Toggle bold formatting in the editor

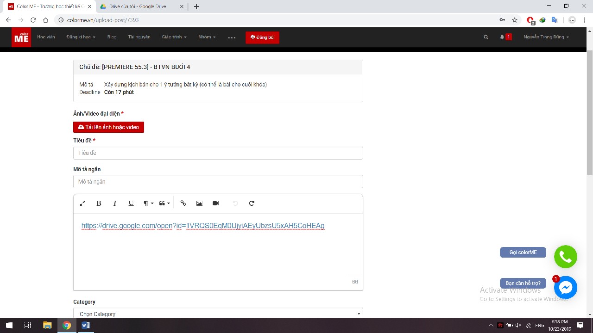[99, 203]
